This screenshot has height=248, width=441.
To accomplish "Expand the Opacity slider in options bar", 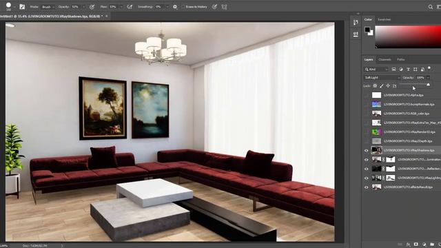I will [83, 7].
